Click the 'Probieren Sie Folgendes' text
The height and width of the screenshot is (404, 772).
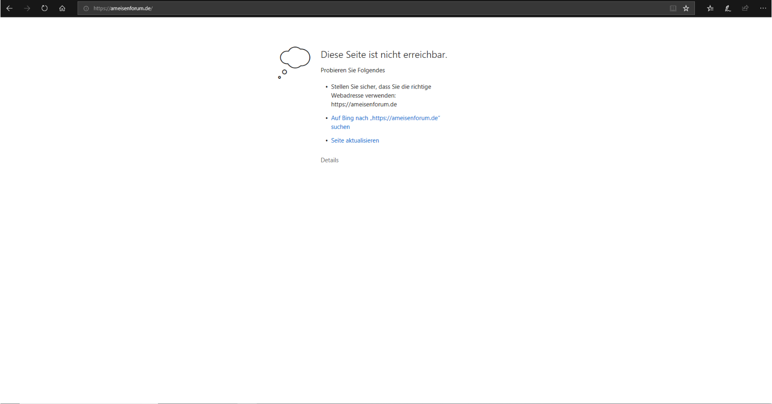pyautogui.click(x=352, y=70)
